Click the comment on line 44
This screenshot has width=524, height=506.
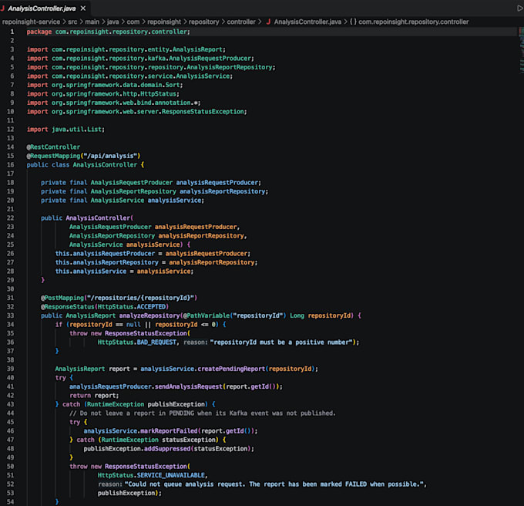203,413
